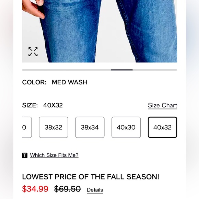Click the COLOR: label
Screen dimensions: 199x199
coord(34,82)
